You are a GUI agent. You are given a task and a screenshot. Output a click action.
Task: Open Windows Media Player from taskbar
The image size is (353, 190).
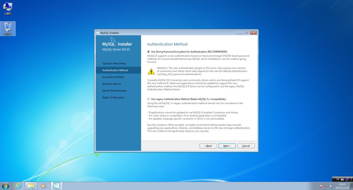43,186
